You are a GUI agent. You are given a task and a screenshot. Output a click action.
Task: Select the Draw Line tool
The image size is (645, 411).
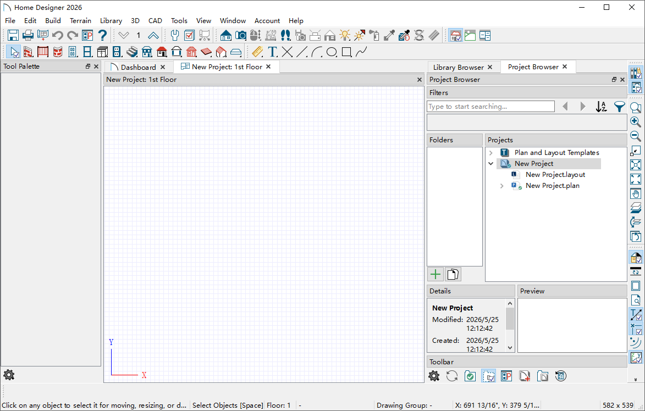click(x=302, y=52)
